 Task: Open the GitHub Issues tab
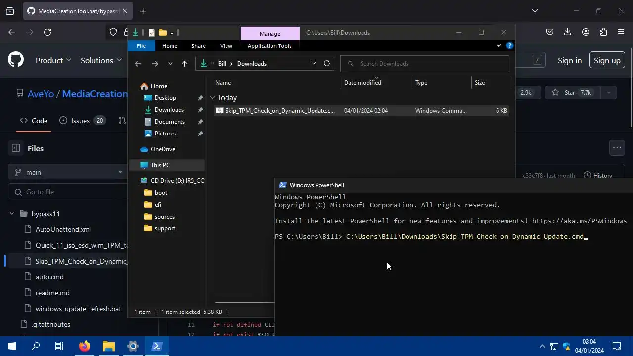pyautogui.click(x=82, y=121)
